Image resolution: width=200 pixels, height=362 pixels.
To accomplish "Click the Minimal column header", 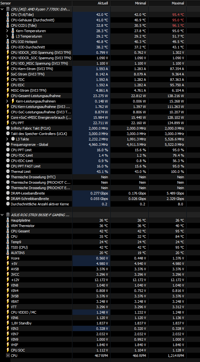I will [x=140, y=3].
